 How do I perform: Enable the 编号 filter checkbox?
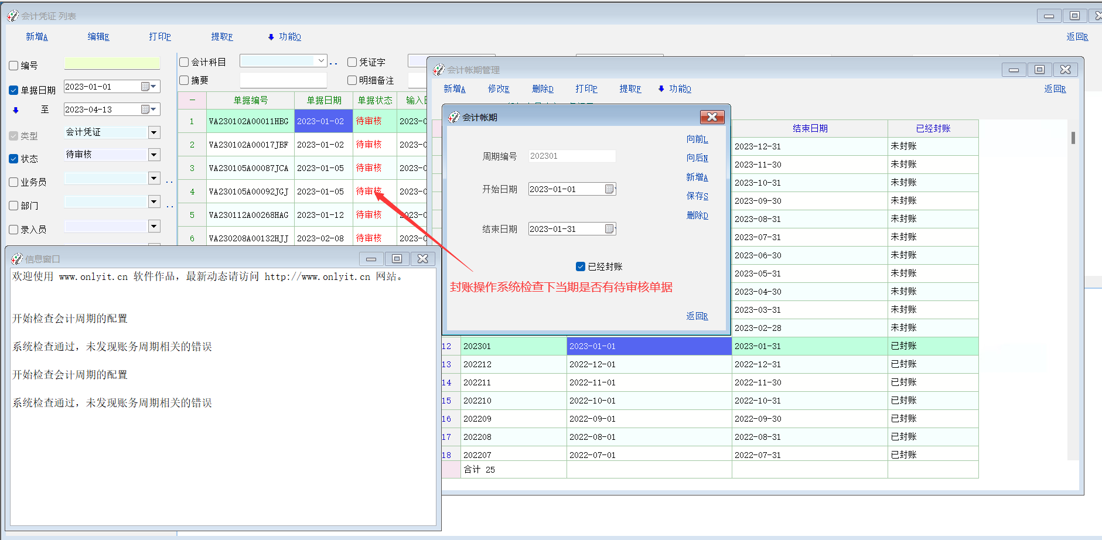pos(13,66)
